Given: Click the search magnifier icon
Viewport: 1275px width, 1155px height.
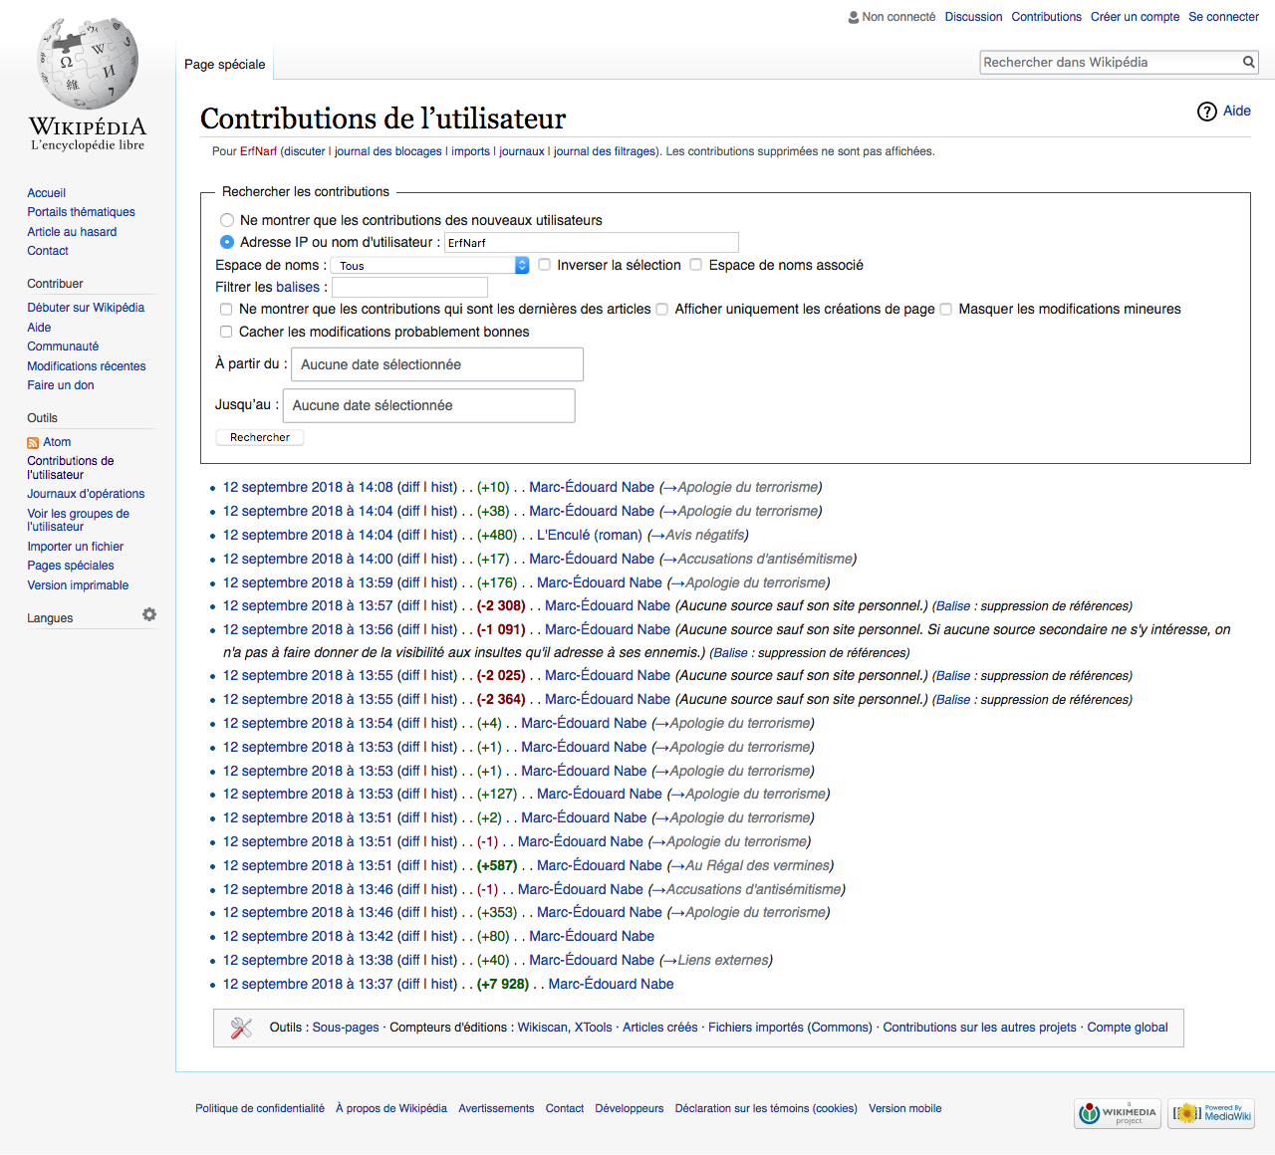Looking at the screenshot, I should 1248,62.
